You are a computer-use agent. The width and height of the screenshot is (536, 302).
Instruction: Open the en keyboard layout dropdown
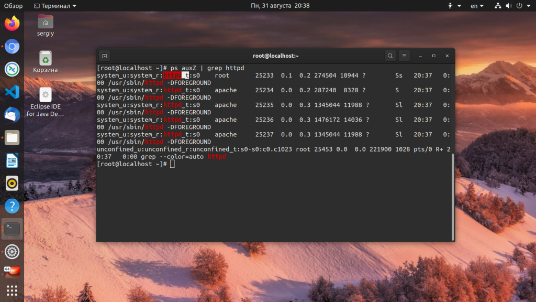click(x=477, y=6)
